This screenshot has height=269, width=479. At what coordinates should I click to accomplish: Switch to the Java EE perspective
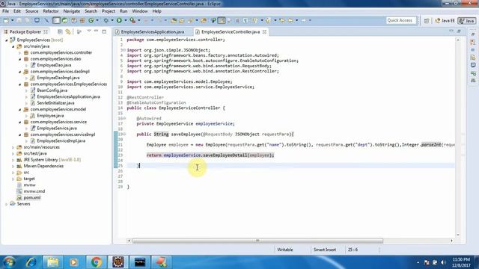point(445,20)
